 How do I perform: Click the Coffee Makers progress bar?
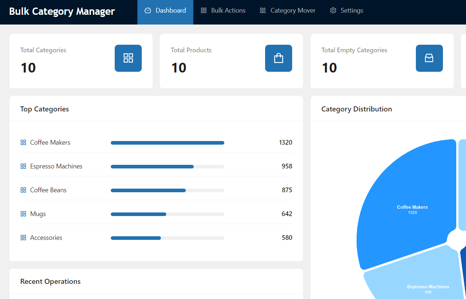167,143
